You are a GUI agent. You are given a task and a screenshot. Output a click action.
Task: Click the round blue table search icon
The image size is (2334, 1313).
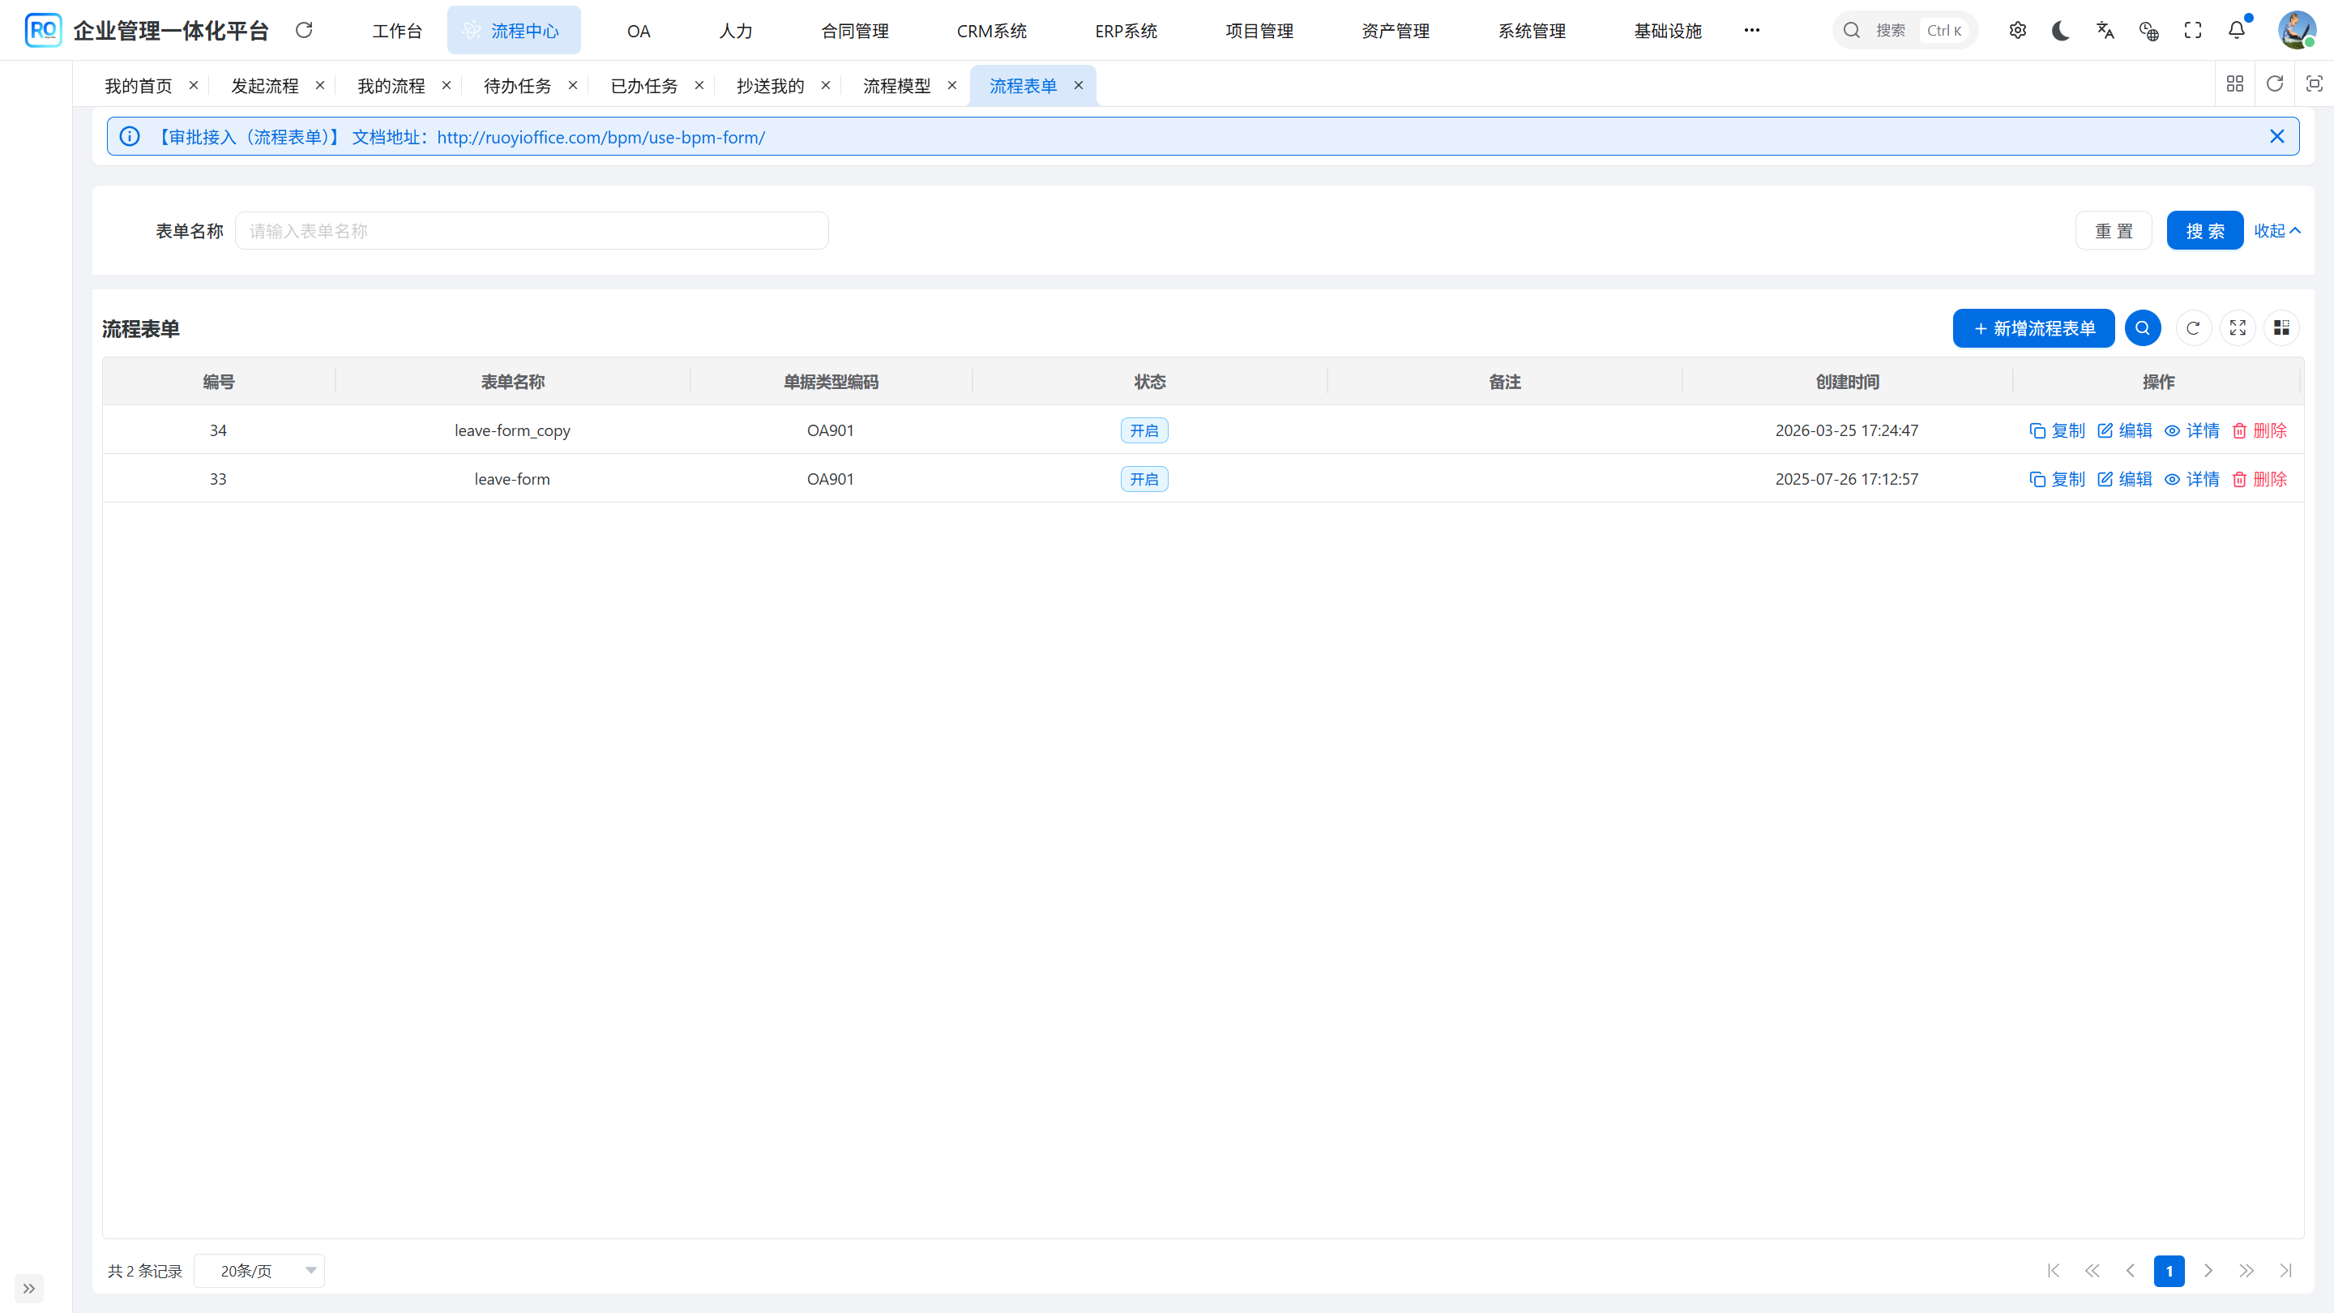coord(2142,328)
